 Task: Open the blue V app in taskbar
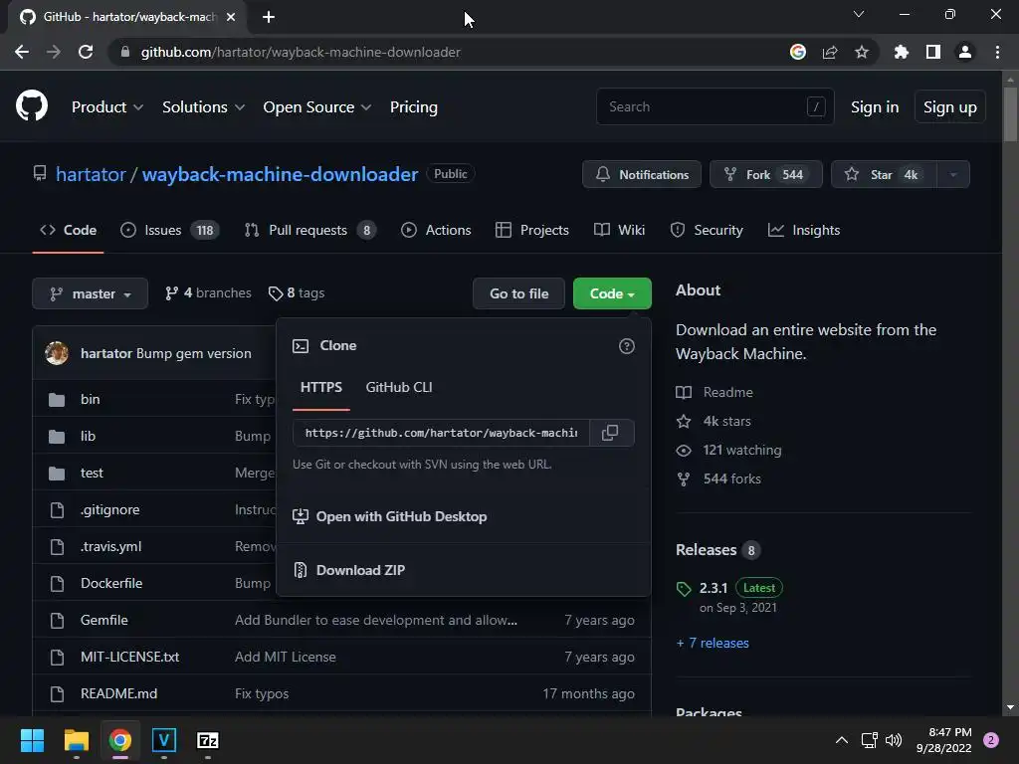tap(164, 740)
